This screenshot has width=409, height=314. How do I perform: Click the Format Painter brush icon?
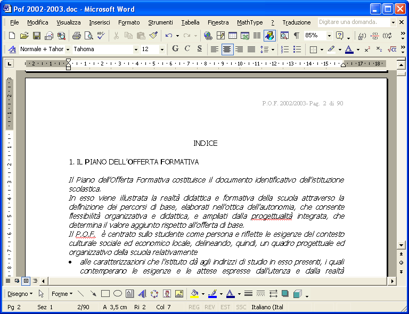pos(153,36)
